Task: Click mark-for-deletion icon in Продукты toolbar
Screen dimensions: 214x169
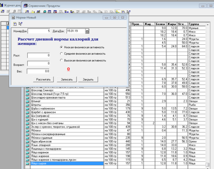Action: (x=55, y=12)
